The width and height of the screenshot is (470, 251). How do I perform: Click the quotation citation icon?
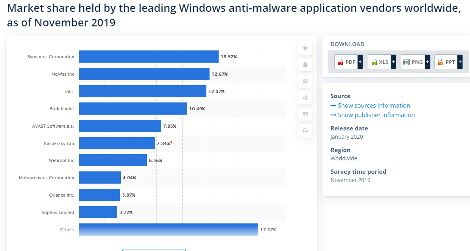pos(305,114)
